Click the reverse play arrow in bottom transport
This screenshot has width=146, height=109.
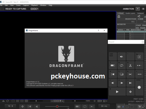click(x=36, y=106)
